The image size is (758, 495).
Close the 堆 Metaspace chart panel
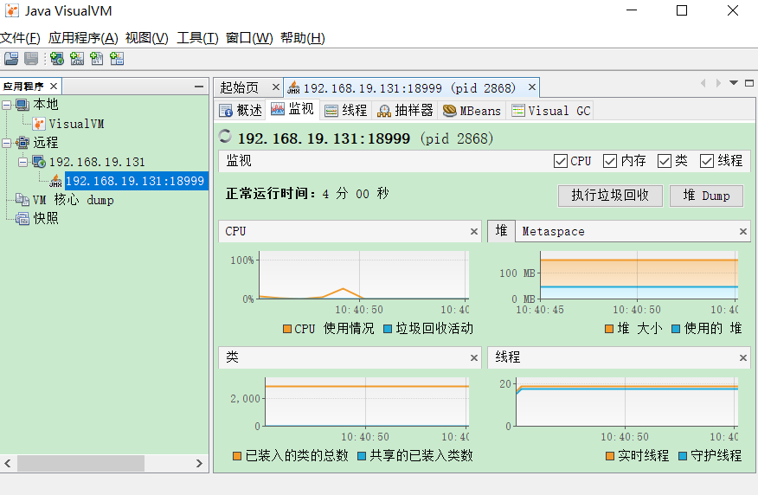point(743,232)
